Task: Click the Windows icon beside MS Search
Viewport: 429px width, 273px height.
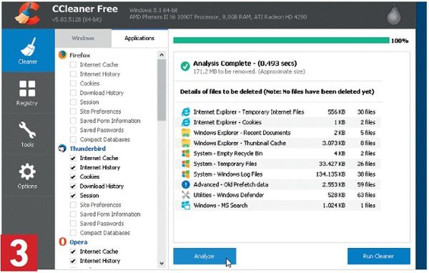Action: (x=186, y=205)
